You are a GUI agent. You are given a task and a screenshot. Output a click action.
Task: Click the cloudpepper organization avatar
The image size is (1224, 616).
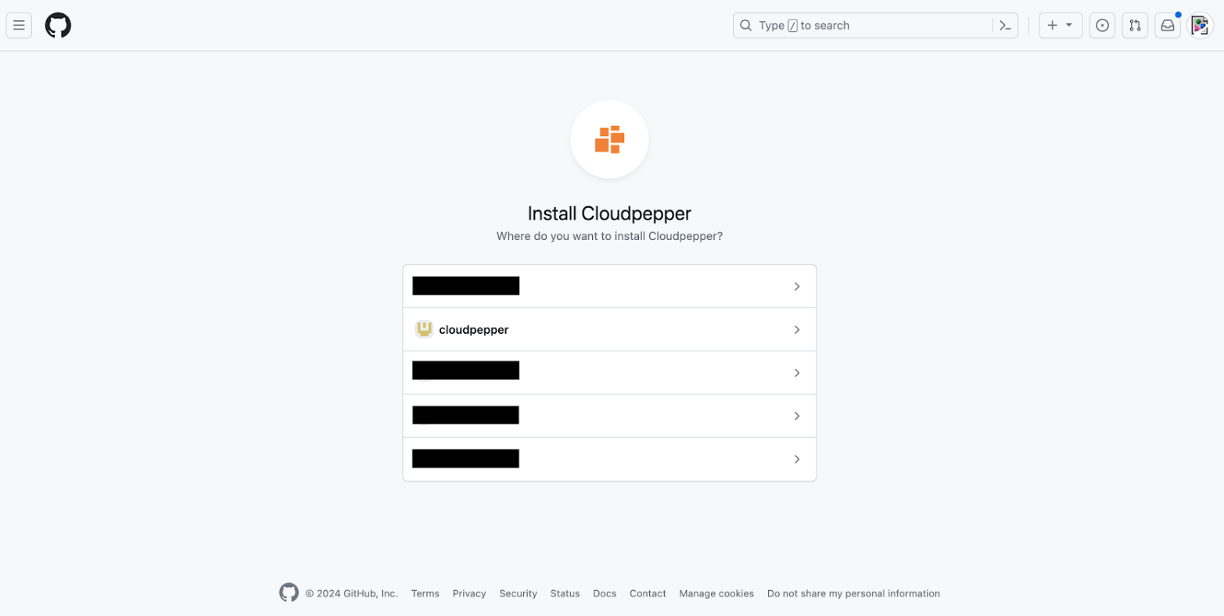click(423, 329)
